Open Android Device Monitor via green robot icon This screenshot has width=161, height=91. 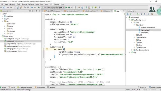tap(96, 8)
